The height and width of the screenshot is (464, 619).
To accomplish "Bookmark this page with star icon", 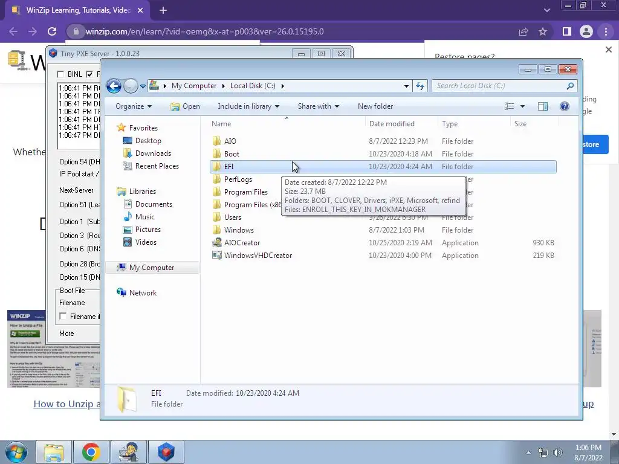I will (543, 31).
